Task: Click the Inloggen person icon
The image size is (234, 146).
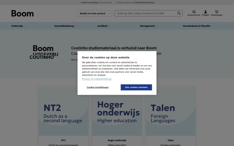Action: (205, 12)
